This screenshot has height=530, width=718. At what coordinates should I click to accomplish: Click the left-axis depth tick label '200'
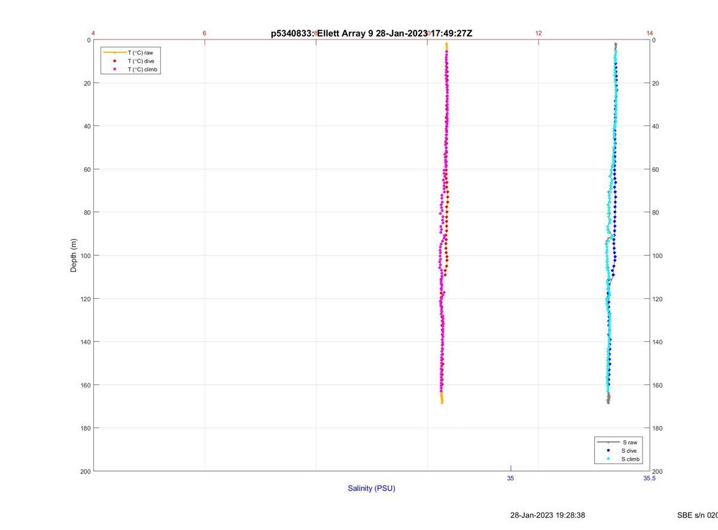click(x=86, y=471)
